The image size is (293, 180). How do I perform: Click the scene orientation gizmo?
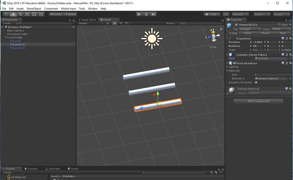pyautogui.click(x=213, y=35)
